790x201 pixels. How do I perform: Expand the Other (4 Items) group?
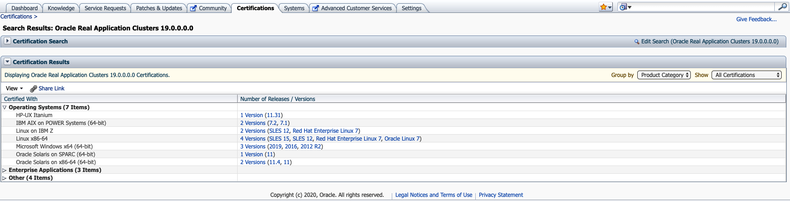point(5,178)
